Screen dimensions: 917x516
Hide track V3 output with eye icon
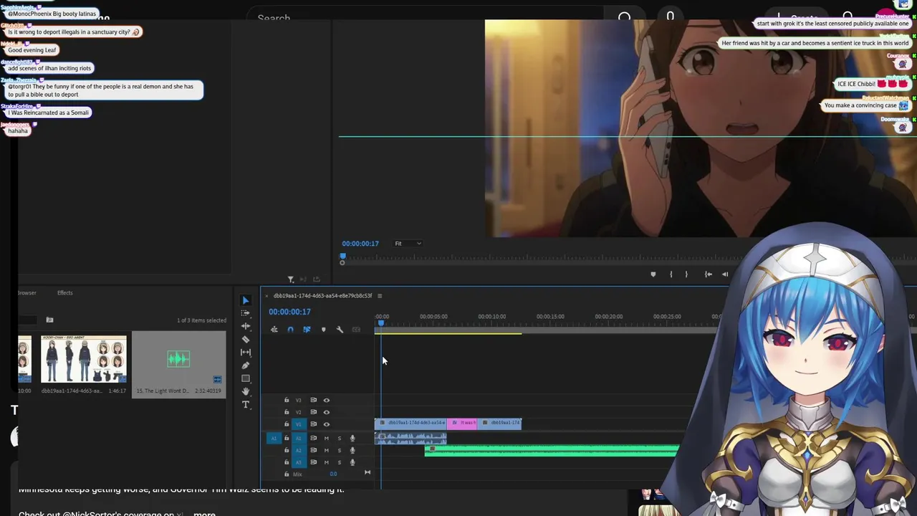tap(327, 400)
